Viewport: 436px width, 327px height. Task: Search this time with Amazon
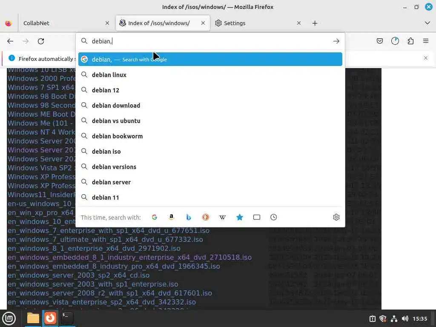[171, 217]
